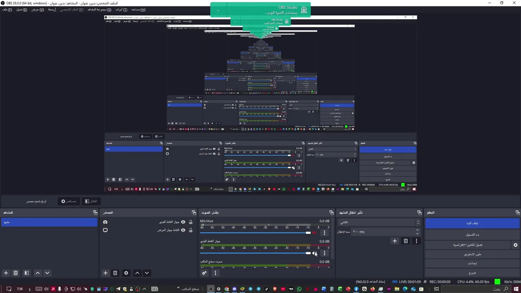Click خروج exit button in Controls
The image size is (521, 293).
(x=472, y=273)
